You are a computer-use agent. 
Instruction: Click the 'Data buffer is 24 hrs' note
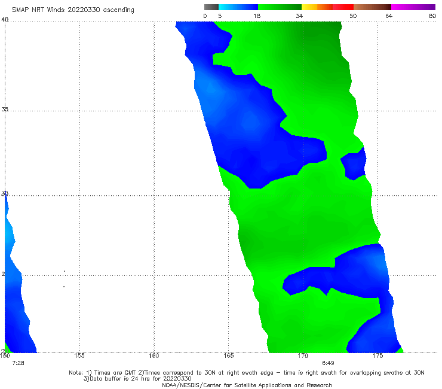coord(137,379)
